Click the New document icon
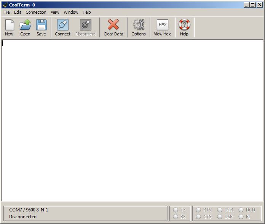The image size is (265, 224). (x=9, y=25)
